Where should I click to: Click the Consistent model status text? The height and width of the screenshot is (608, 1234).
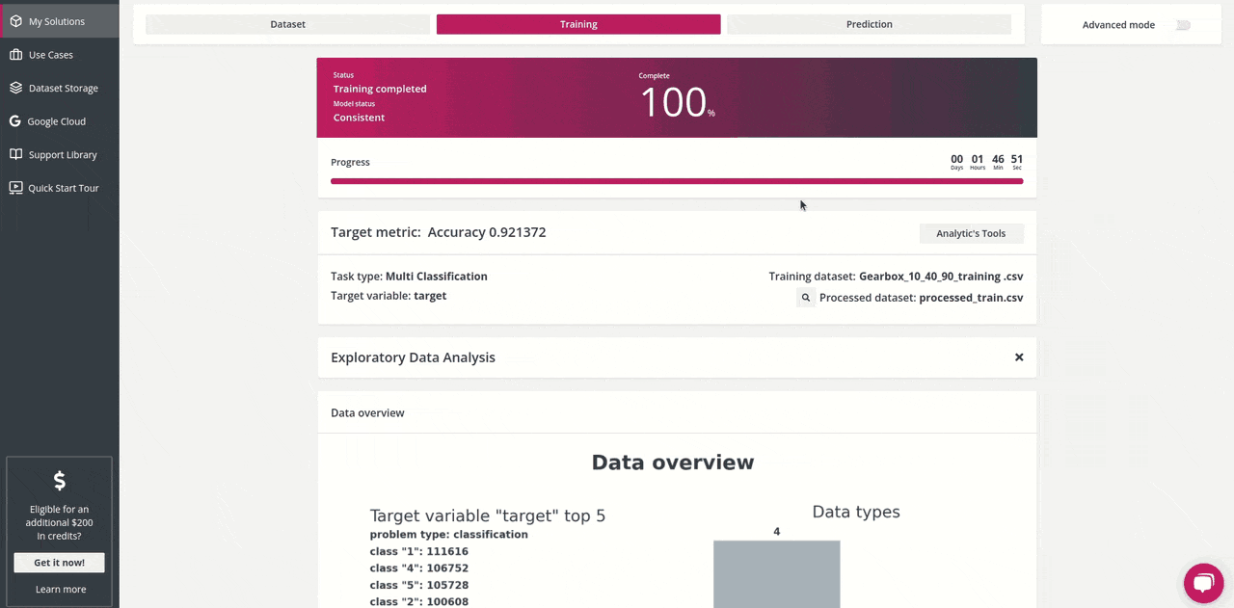359,118
